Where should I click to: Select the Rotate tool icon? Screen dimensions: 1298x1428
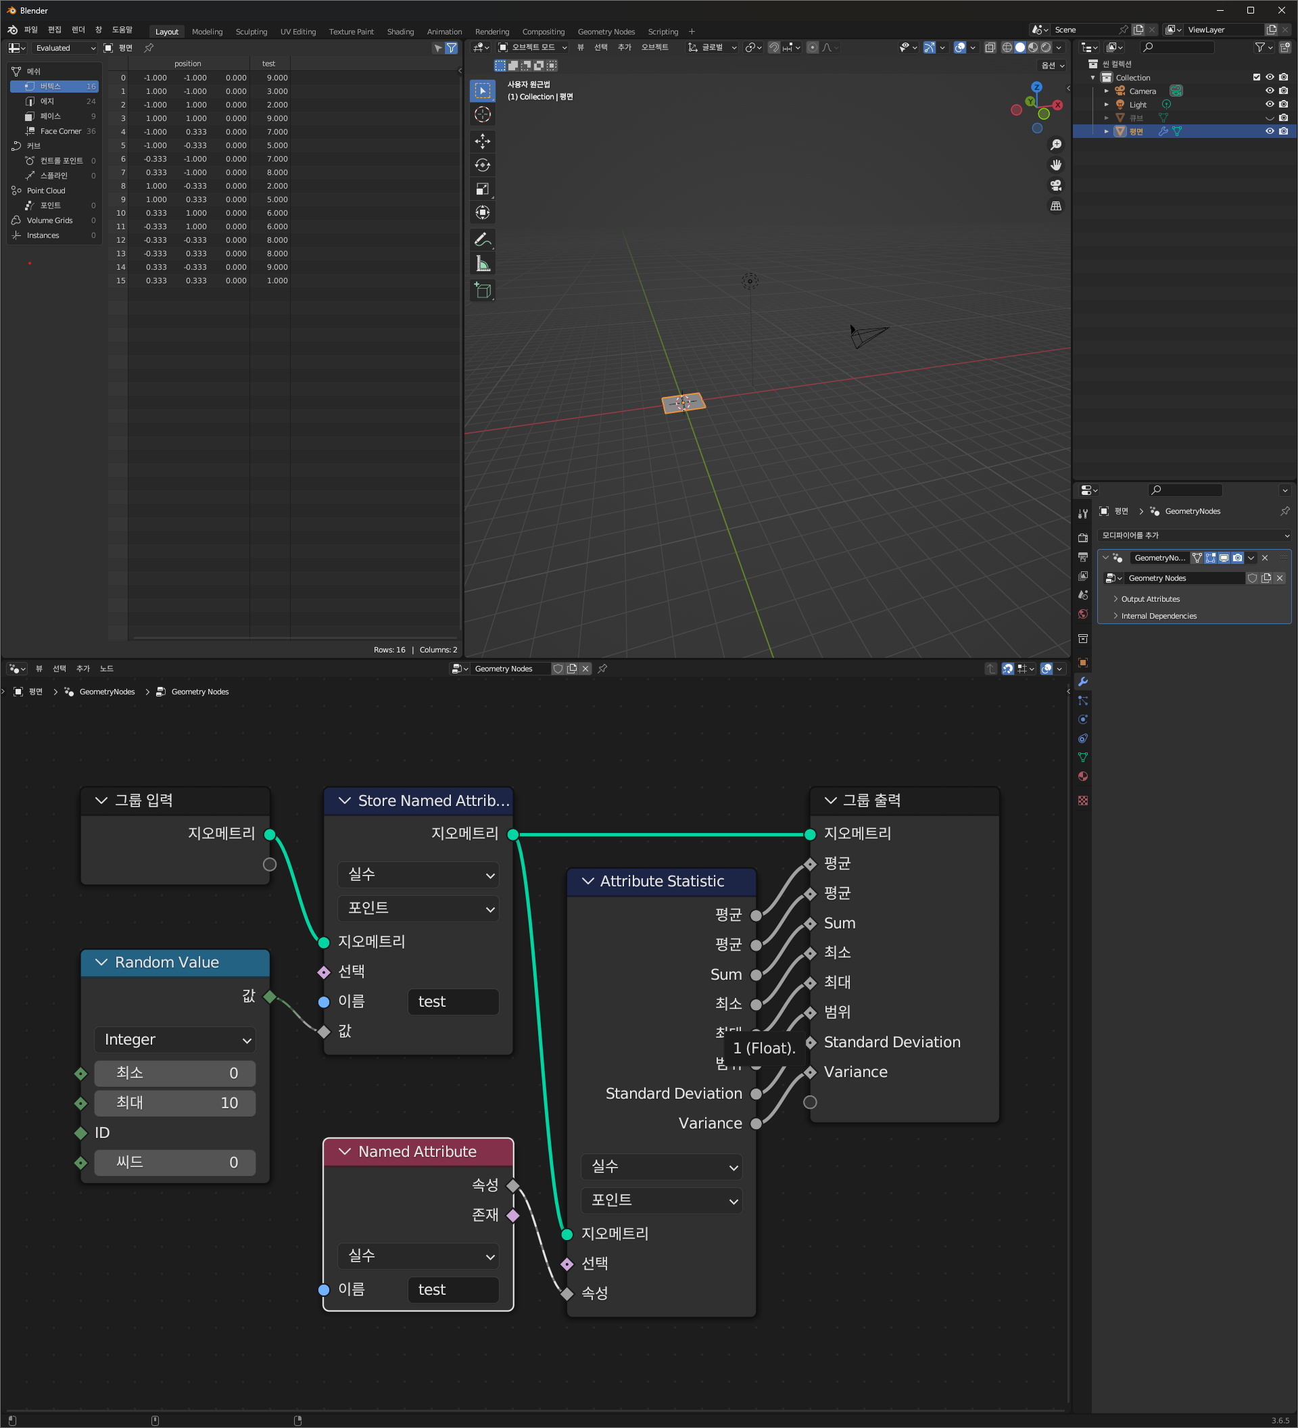[x=482, y=165]
